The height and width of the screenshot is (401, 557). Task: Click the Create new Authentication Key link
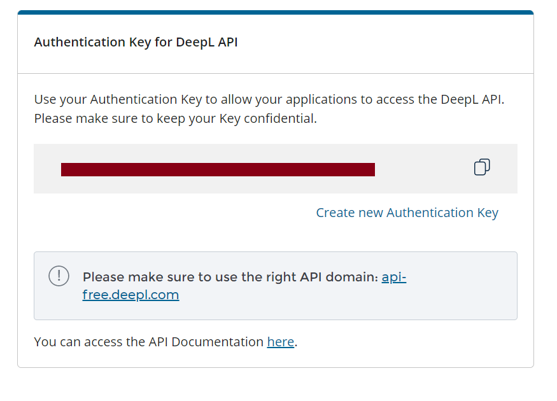pos(407,213)
